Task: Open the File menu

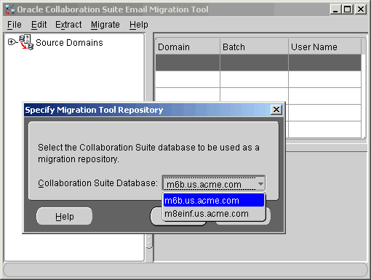Action: coord(15,25)
